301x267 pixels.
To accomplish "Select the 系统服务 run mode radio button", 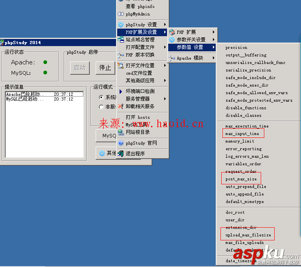I will tap(101, 97).
